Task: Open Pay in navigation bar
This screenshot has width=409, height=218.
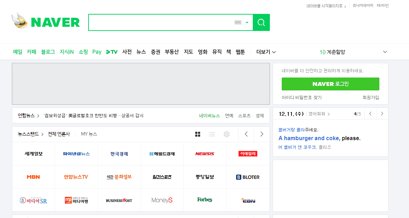Action: coord(97,52)
